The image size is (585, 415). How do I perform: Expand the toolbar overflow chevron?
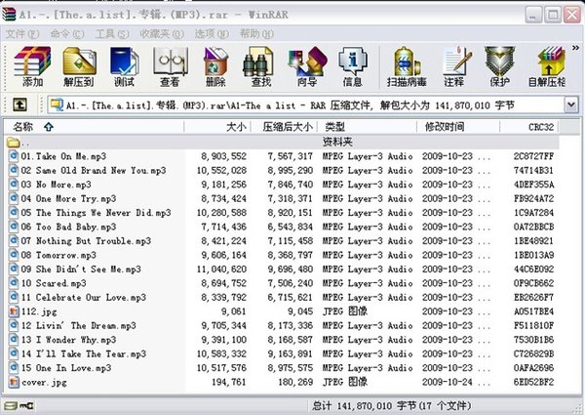575,48
